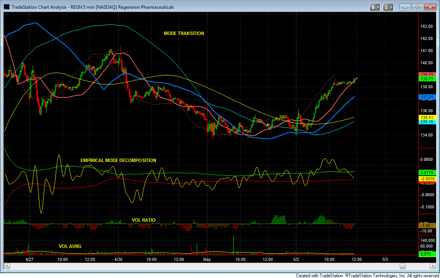This screenshot has height=278, width=440.
Task: Click the 4/27 date on time axis
Action: coord(30,259)
